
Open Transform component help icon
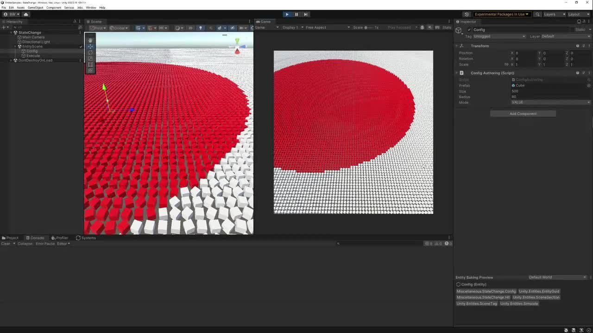click(577, 46)
